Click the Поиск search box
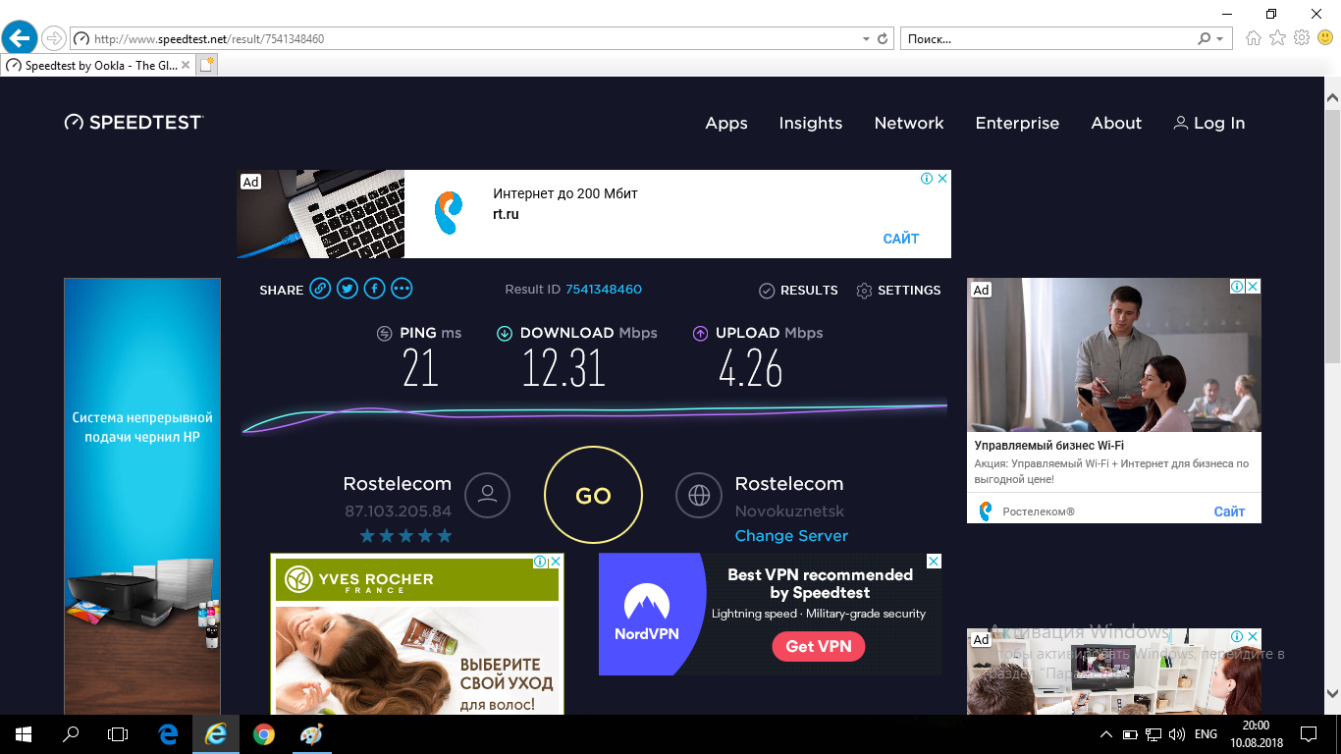The image size is (1341, 754). [x=1046, y=39]
